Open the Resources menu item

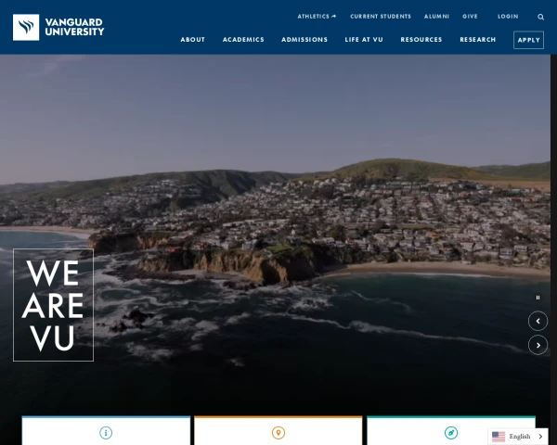(x=421, y=40)
